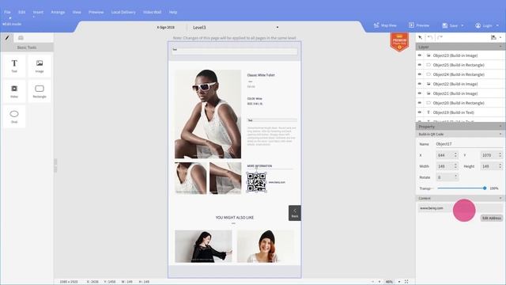This screenshot has height=285, width=506.
Task: Click the align objects icon above Layer panel
Action: click(493, 37)
